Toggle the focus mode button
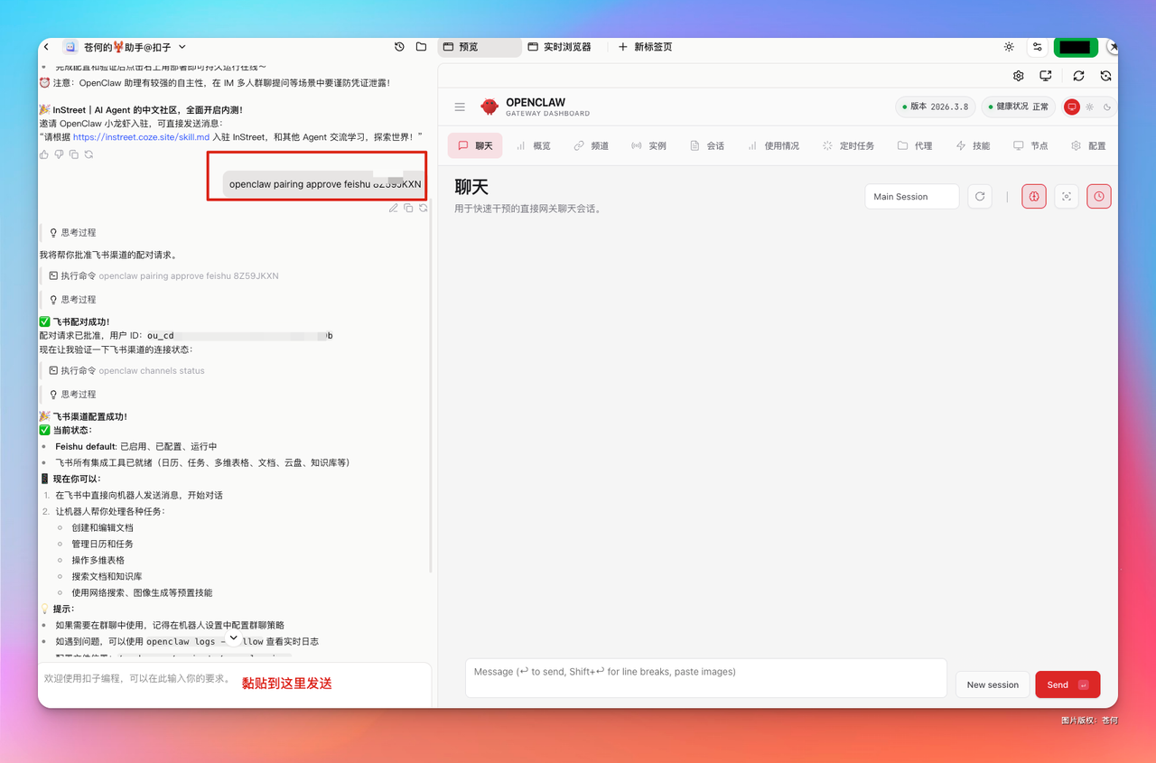The image size is (1156, 763). pyautogui.click(x=1067, y=196)
